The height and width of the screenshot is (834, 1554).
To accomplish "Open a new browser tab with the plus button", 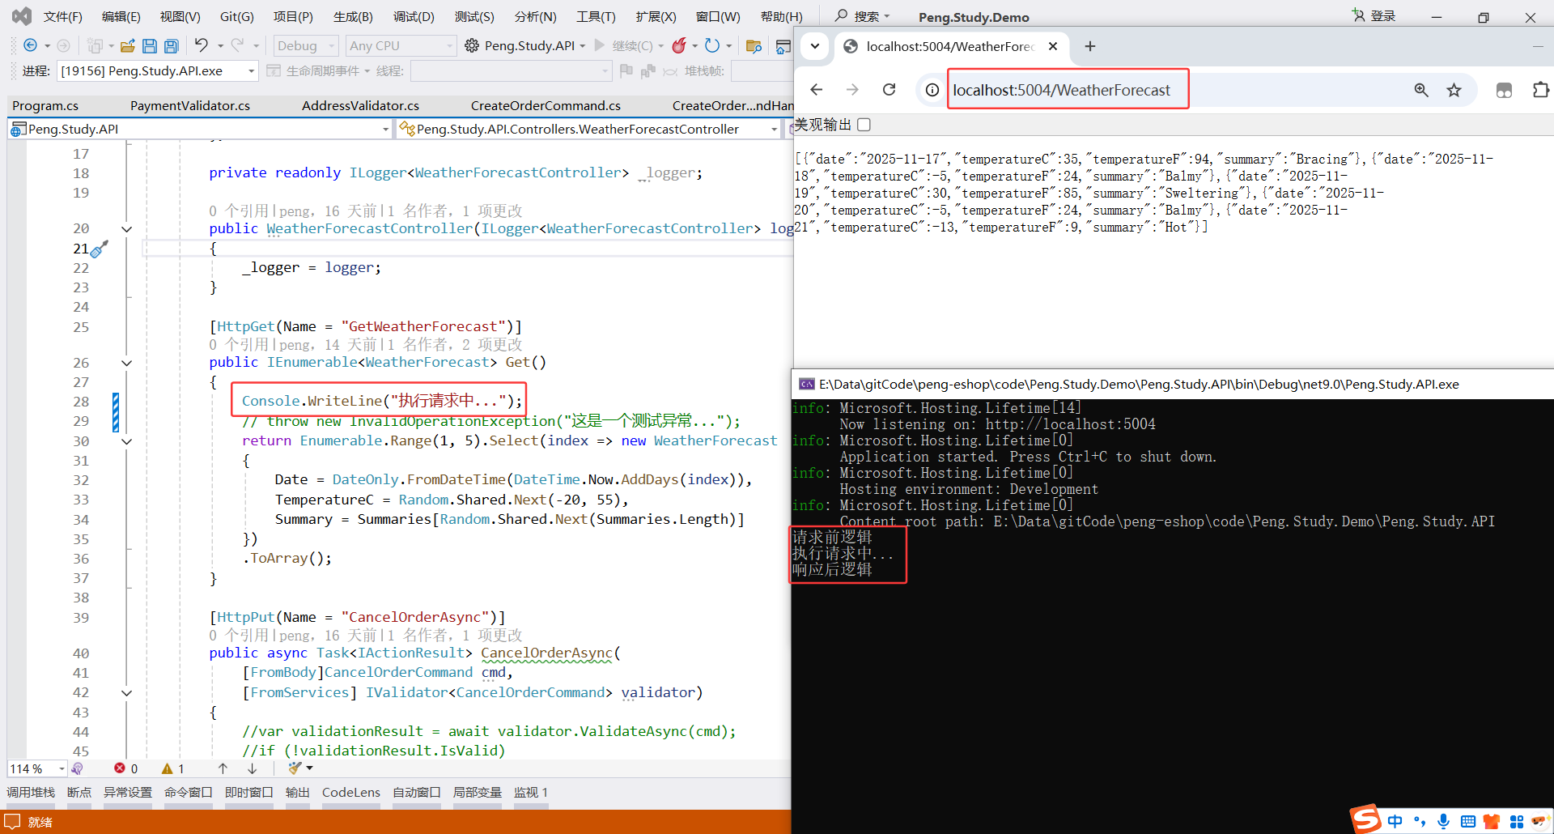I will (x=1090, y=46).
